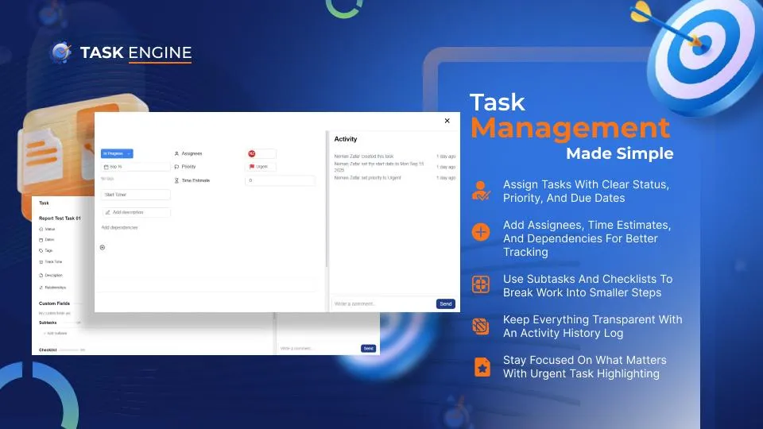Click the 'set priority to Urgent' activity entry
Image resolution: width=763 pixels, height=429 pixels.
[367, 178]
